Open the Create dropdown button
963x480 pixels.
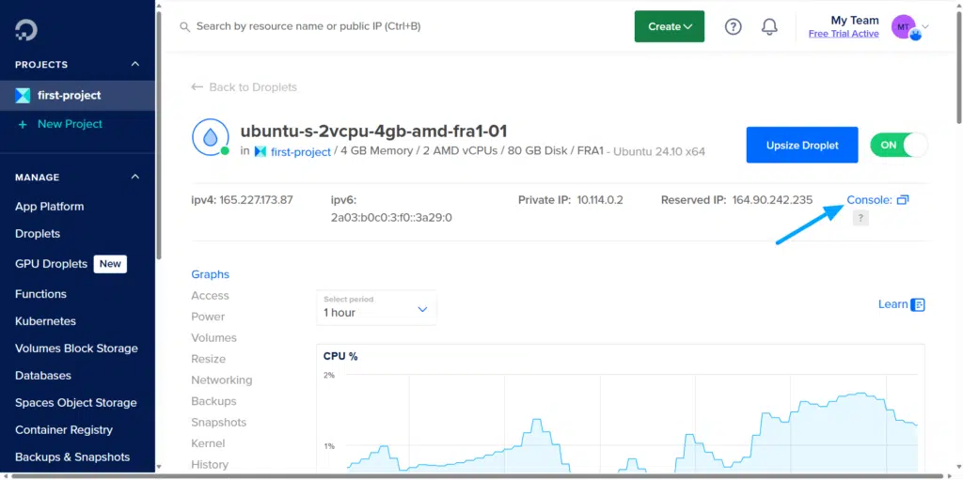pos(670,26)
